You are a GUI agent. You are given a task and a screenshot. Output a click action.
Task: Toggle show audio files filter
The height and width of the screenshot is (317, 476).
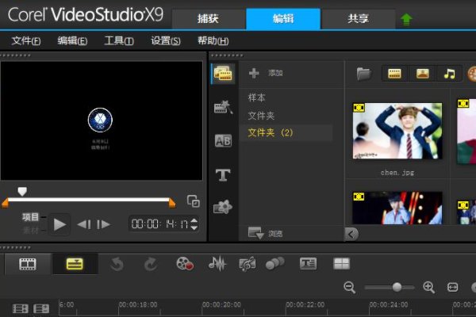(450, 74)
